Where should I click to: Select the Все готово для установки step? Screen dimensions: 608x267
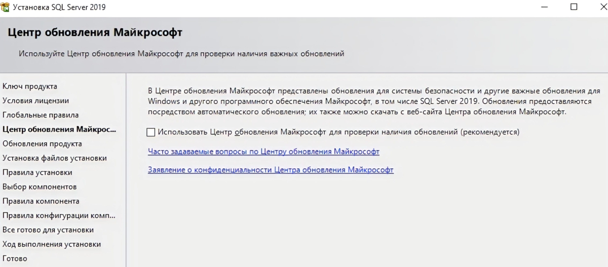click(x=48, y=230)
